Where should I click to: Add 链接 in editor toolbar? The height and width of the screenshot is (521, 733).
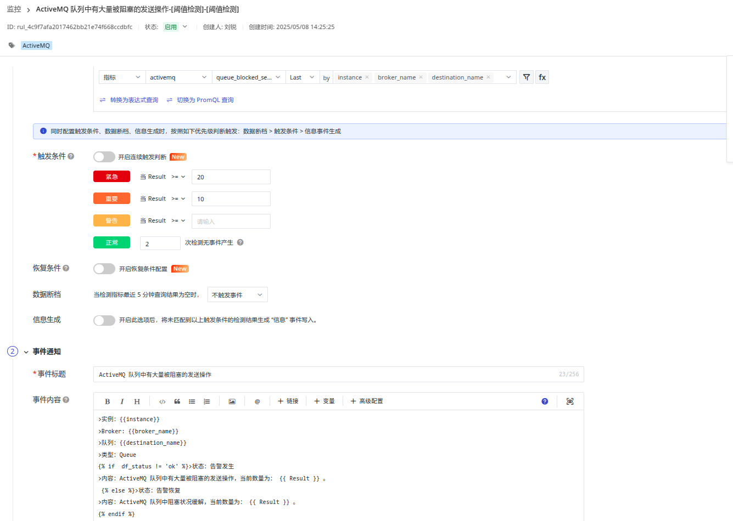(288, 401)
